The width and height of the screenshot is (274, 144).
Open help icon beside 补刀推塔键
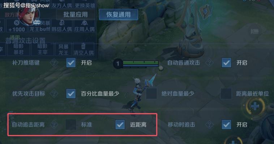pyautogui.click(x=54, y=63)
